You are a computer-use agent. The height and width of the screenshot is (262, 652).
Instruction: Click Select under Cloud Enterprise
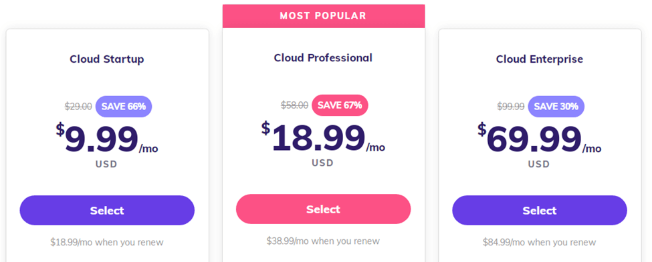(539, 210)
